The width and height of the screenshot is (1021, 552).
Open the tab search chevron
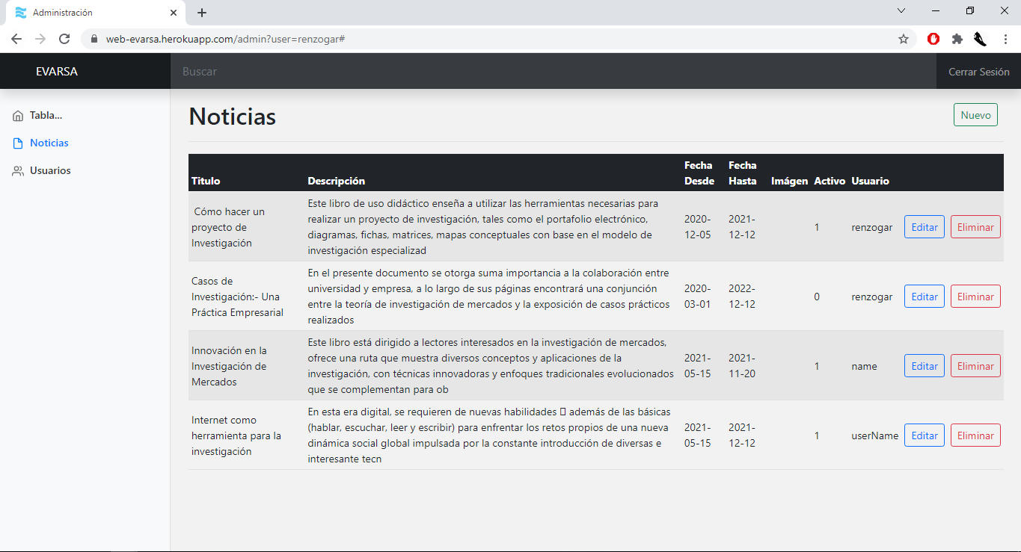pyautogui.click(x=901, y=10)
